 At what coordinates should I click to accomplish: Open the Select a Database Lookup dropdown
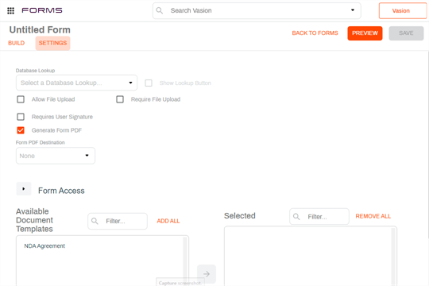click(76, 83)
